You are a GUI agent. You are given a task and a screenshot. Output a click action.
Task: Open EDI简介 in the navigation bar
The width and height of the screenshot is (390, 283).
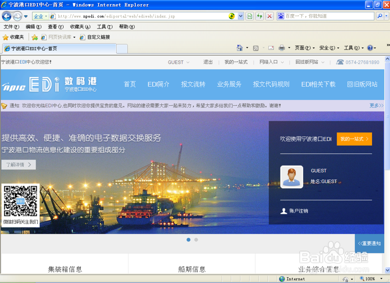click(x=158, y=84)
